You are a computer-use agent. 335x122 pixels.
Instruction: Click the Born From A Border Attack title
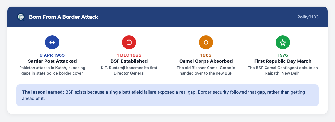pyautogui.click(x=64, y=17)
